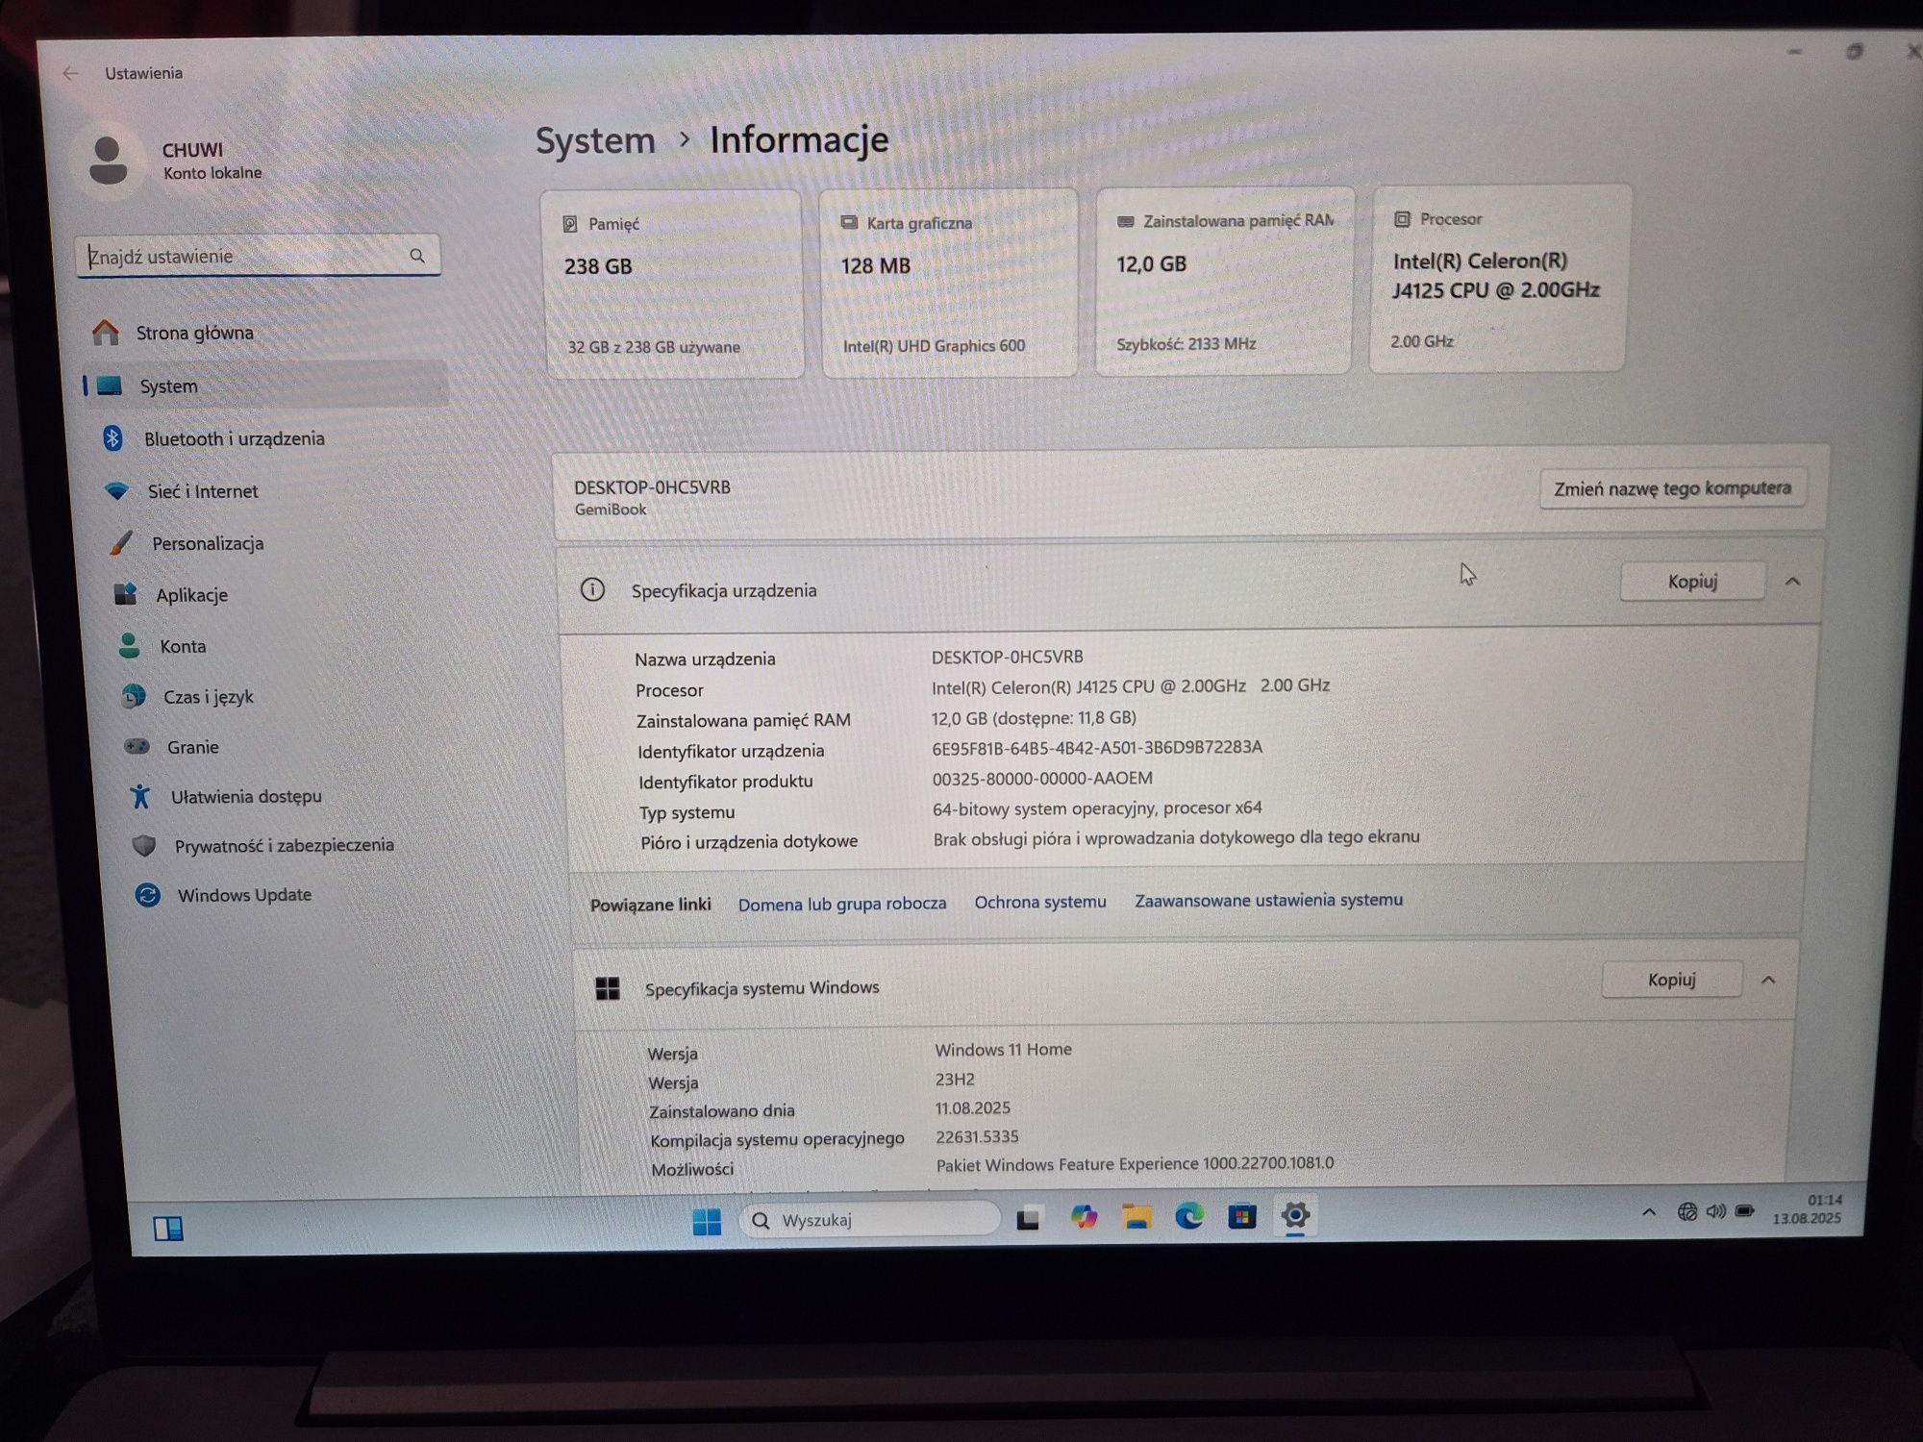Click the info icon beside Specyfikacja urządzenia
This screenshot has width=1923, height=1442.
click(x=592, y=589)
